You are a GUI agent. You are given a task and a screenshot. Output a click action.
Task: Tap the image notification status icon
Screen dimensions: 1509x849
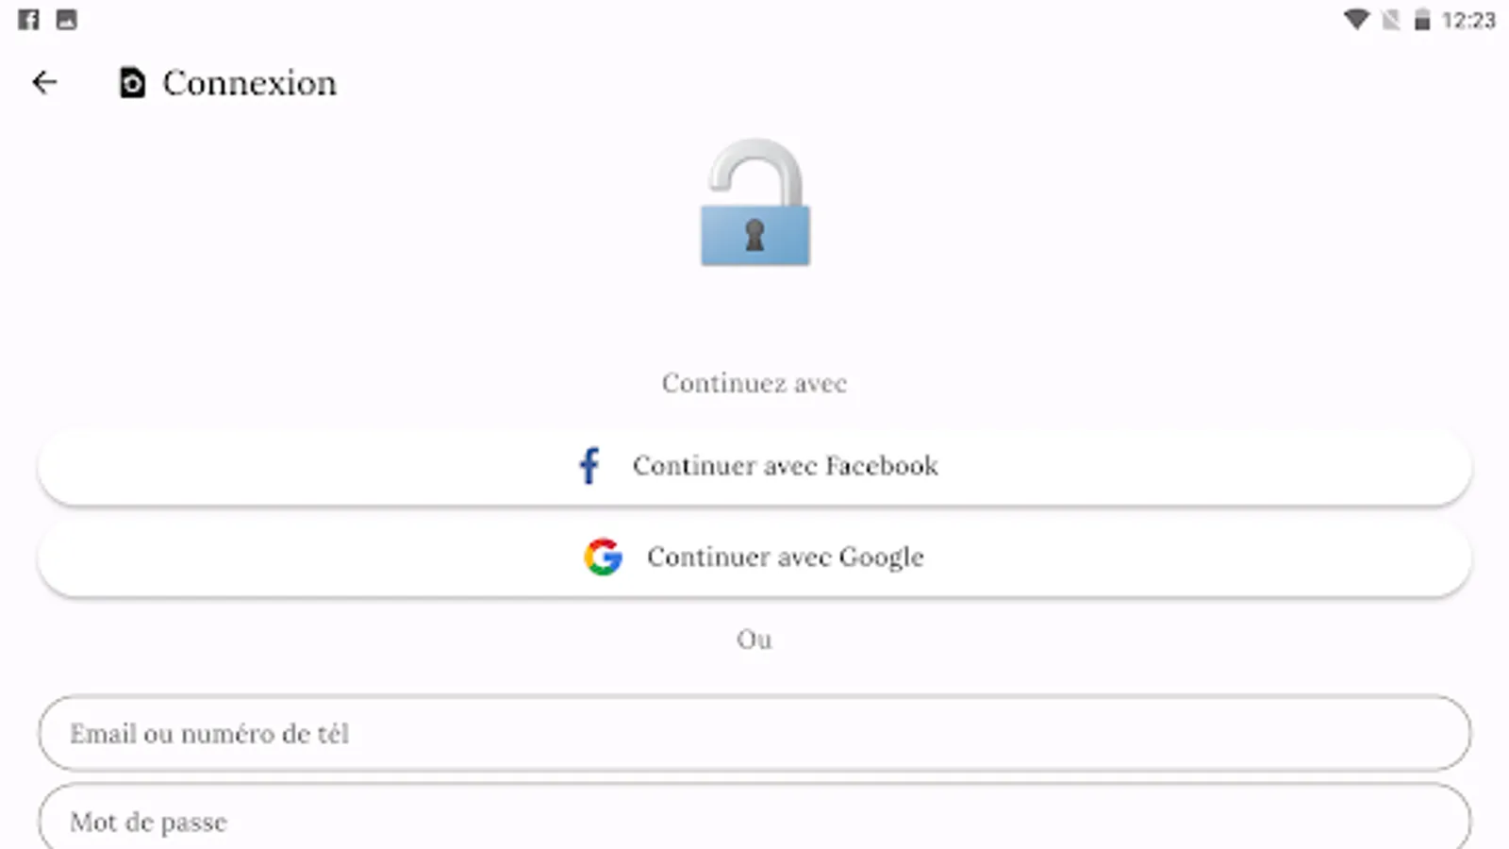[66, 20]
